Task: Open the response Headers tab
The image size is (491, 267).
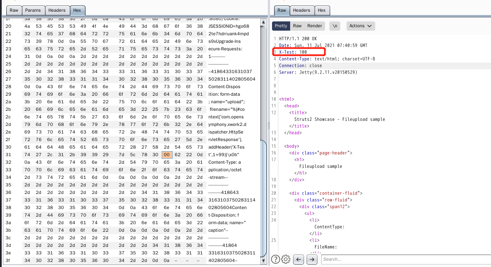Action: point(302,10)
